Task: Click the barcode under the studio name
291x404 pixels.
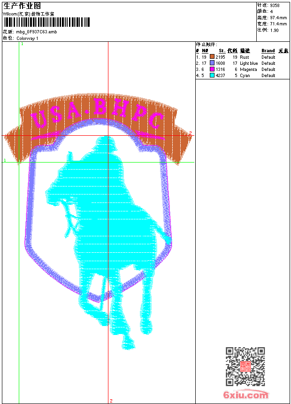Action: point(46,22)
